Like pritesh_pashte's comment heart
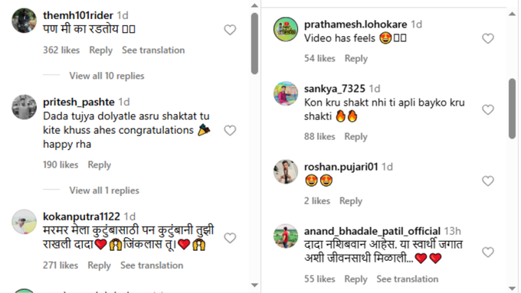 point(230,130)
